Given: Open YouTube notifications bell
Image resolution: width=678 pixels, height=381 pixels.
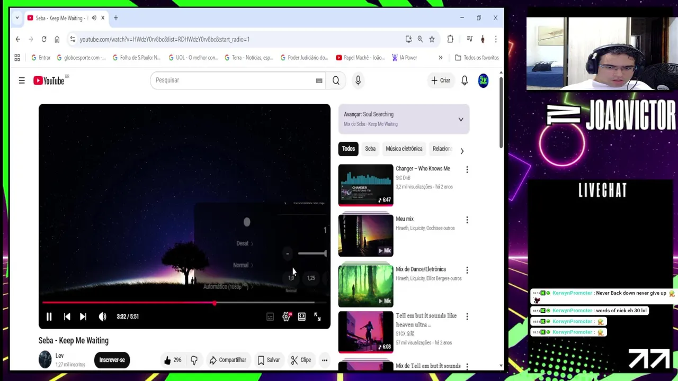Looking at the screenshot, I should [x=465, y=80].
